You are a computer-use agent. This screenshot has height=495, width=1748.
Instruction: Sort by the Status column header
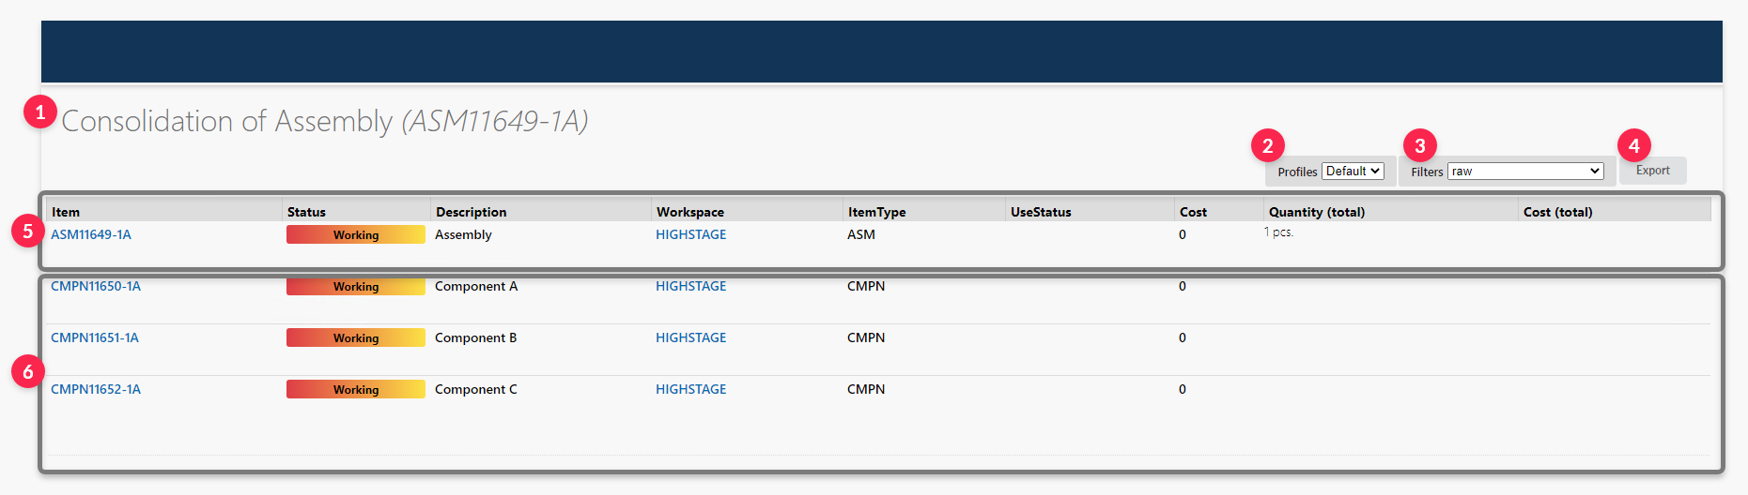(306, 212)
